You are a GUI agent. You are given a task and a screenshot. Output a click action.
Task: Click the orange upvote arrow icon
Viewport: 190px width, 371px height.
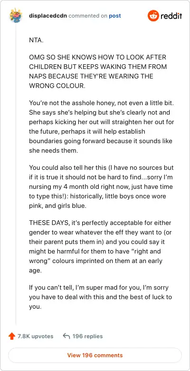(11, 336)
